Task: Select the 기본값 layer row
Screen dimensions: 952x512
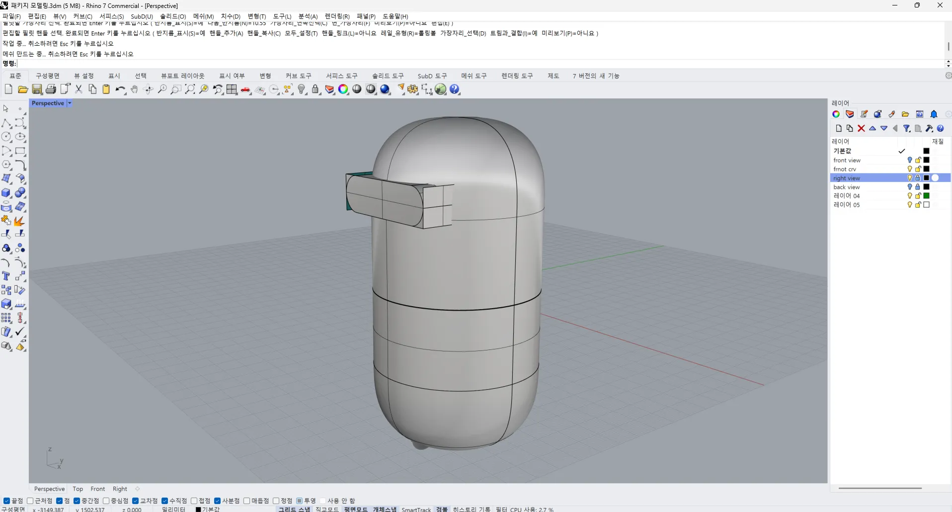Action: point(890,151)
